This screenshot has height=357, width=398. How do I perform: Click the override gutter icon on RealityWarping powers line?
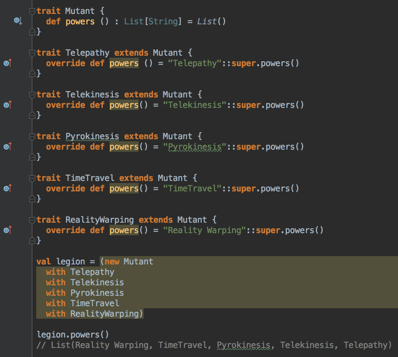(7, 230)
